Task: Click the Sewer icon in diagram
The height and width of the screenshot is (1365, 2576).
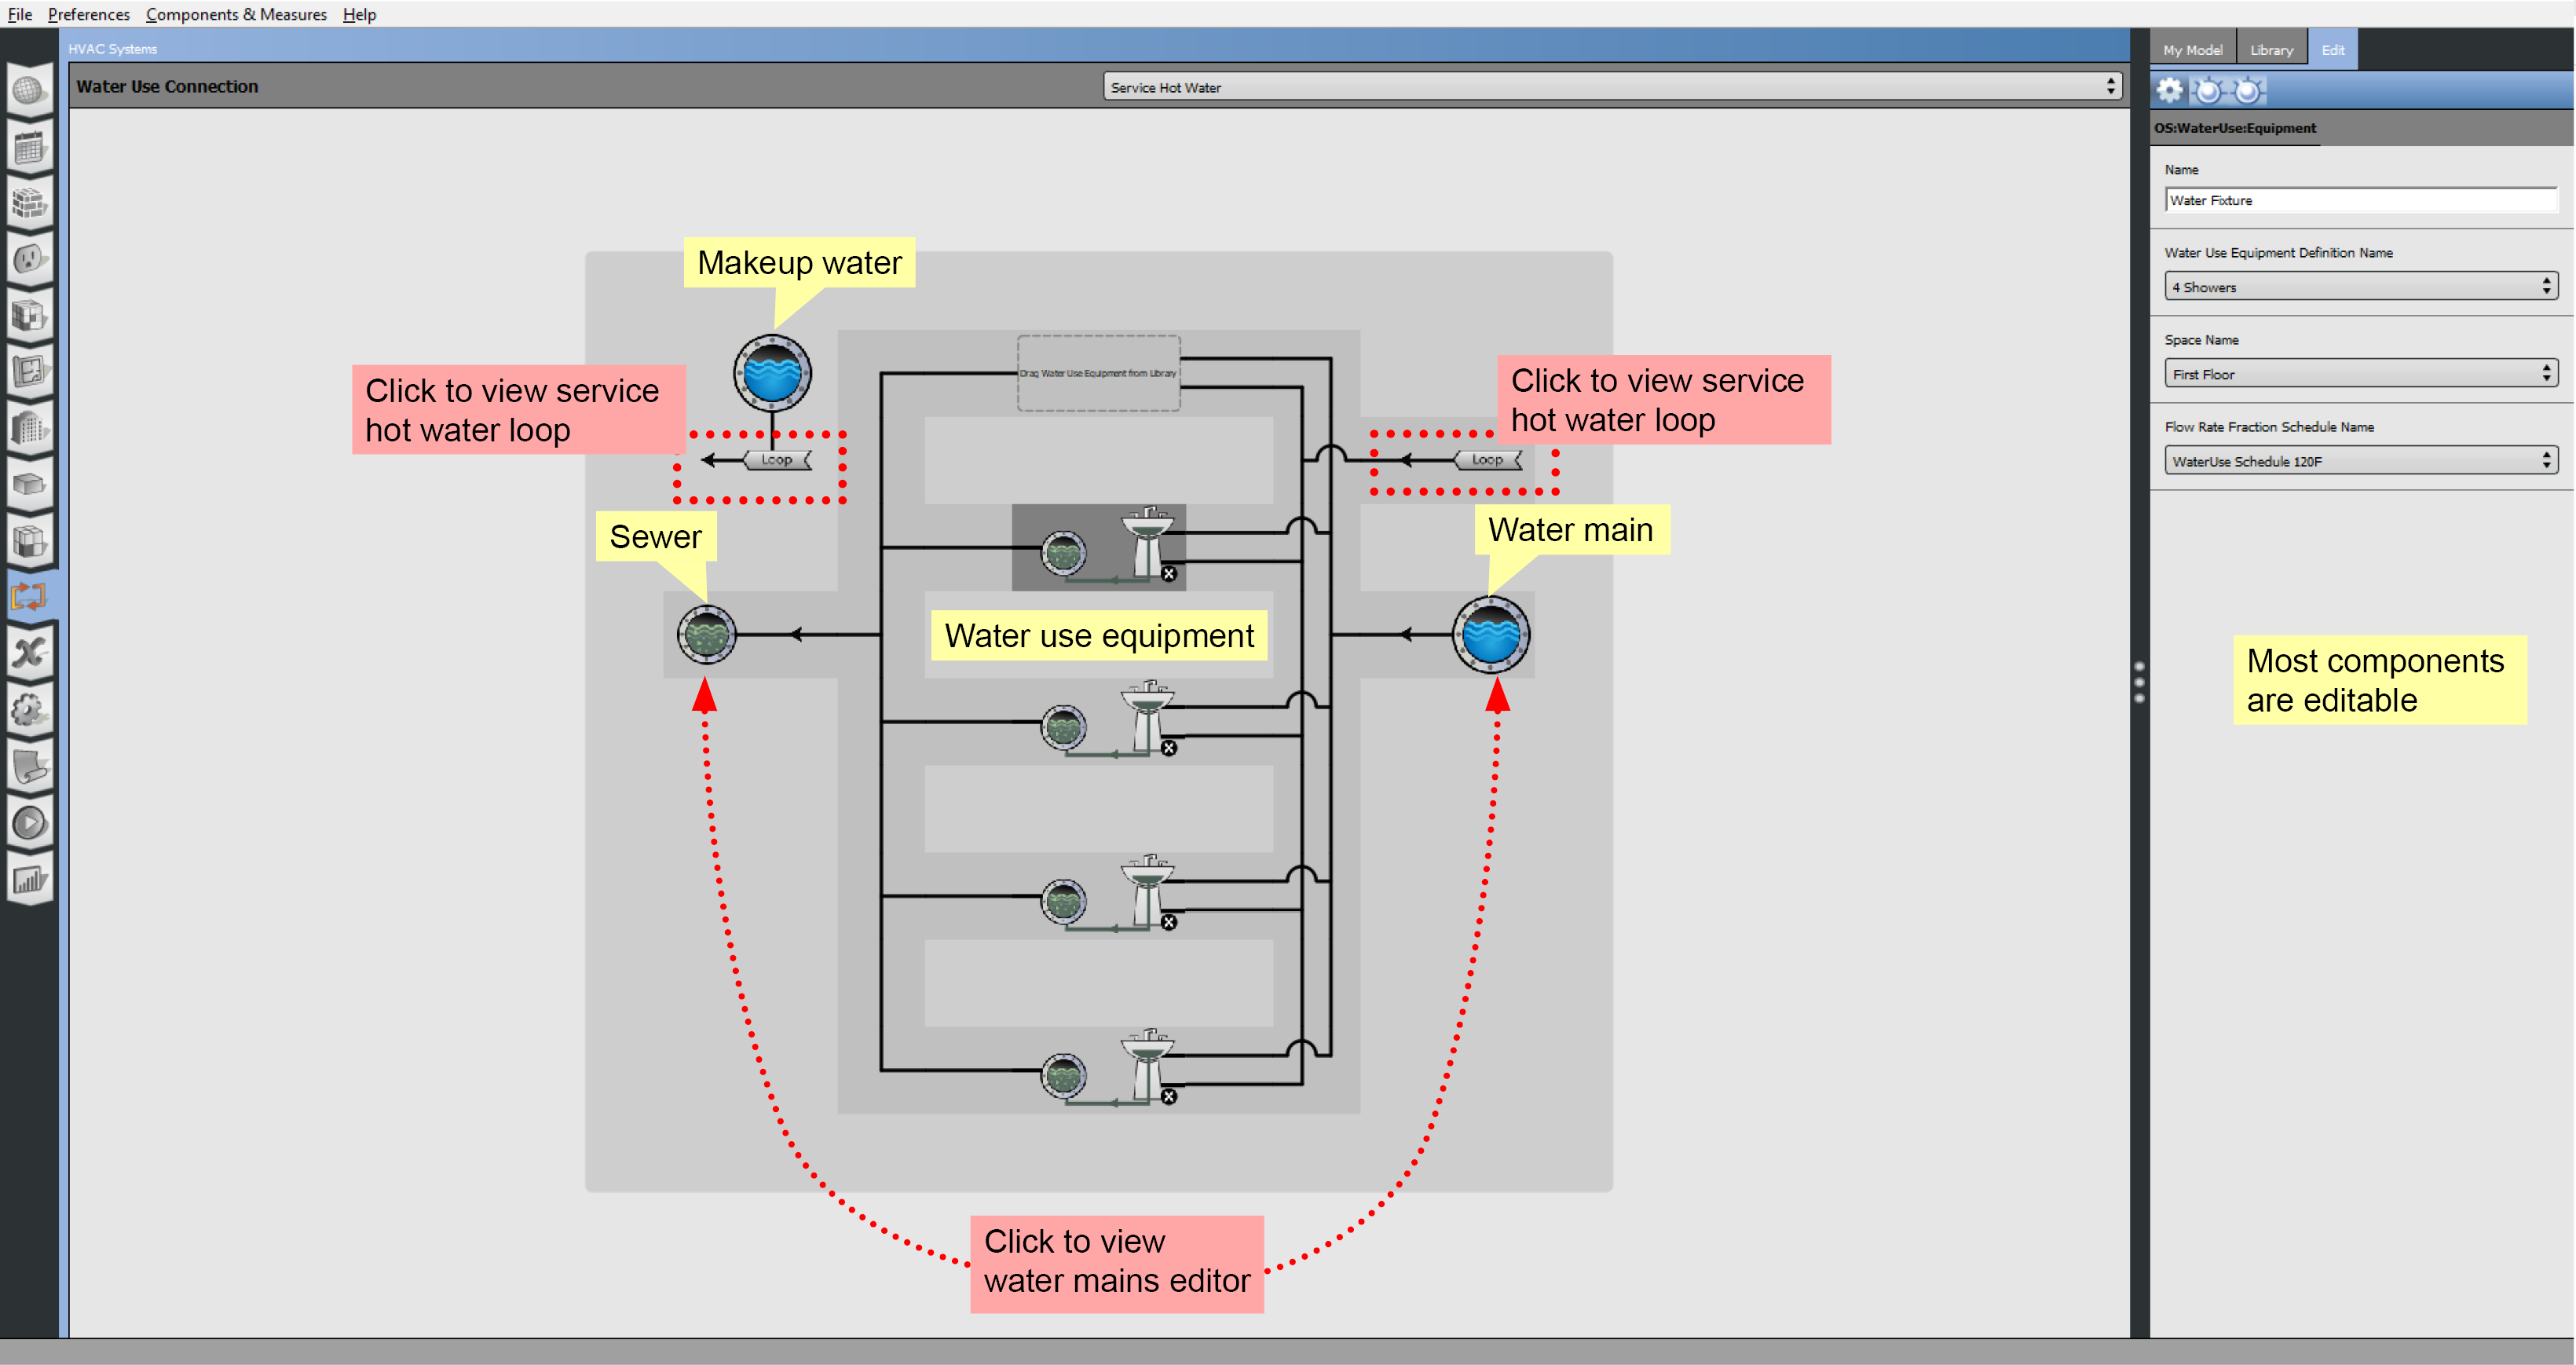Action: [x=706, y=634]
